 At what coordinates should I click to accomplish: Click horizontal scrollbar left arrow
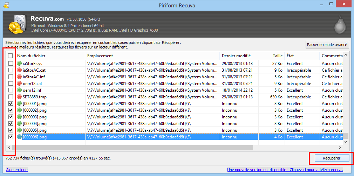[9, 148]
